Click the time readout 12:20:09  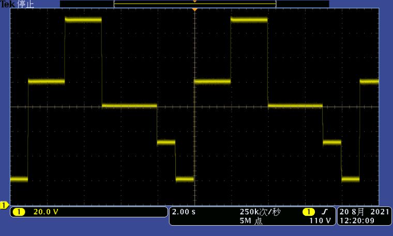pyautogui.click(x=358, y=221)
